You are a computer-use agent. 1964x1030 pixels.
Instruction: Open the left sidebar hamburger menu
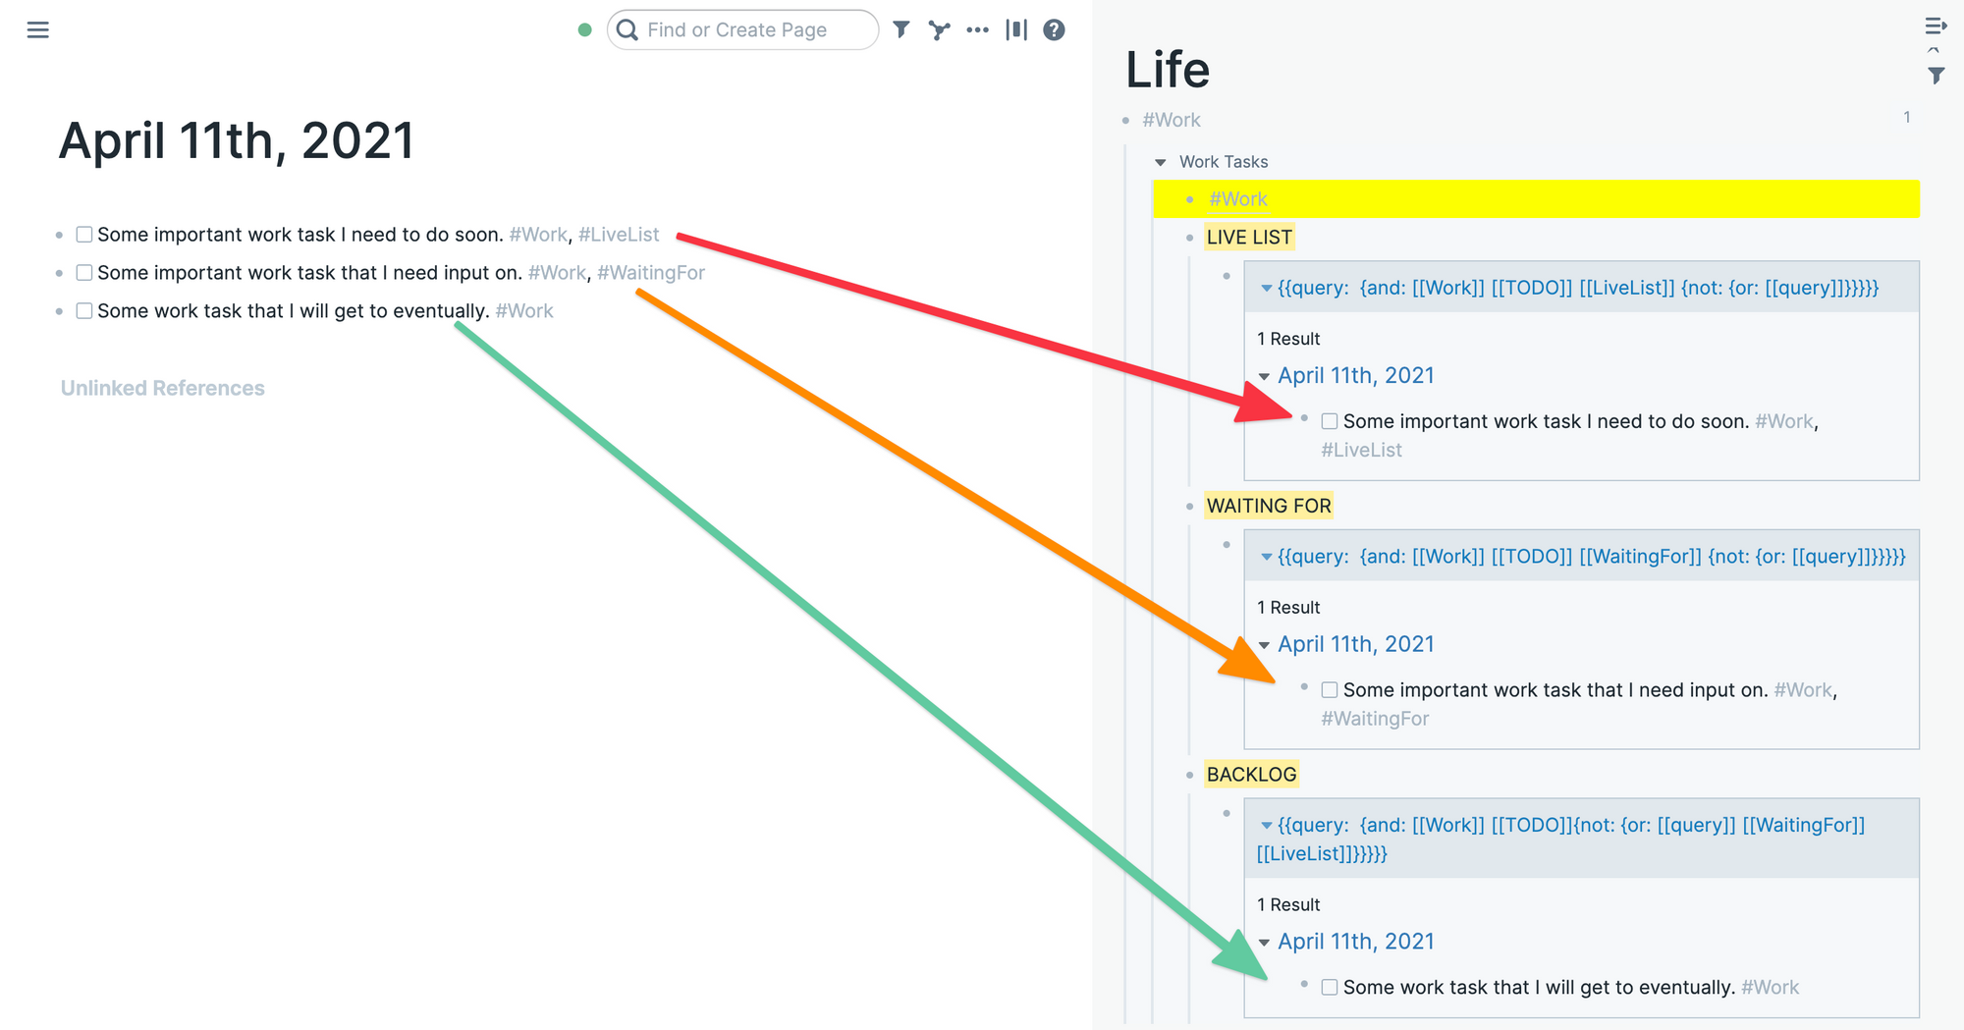coord(37,29)
